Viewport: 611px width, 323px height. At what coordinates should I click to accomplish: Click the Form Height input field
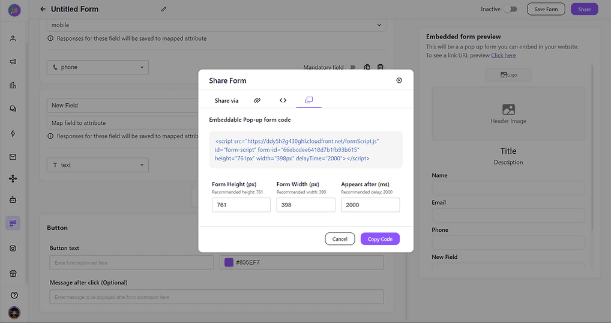tap(241, 205)
